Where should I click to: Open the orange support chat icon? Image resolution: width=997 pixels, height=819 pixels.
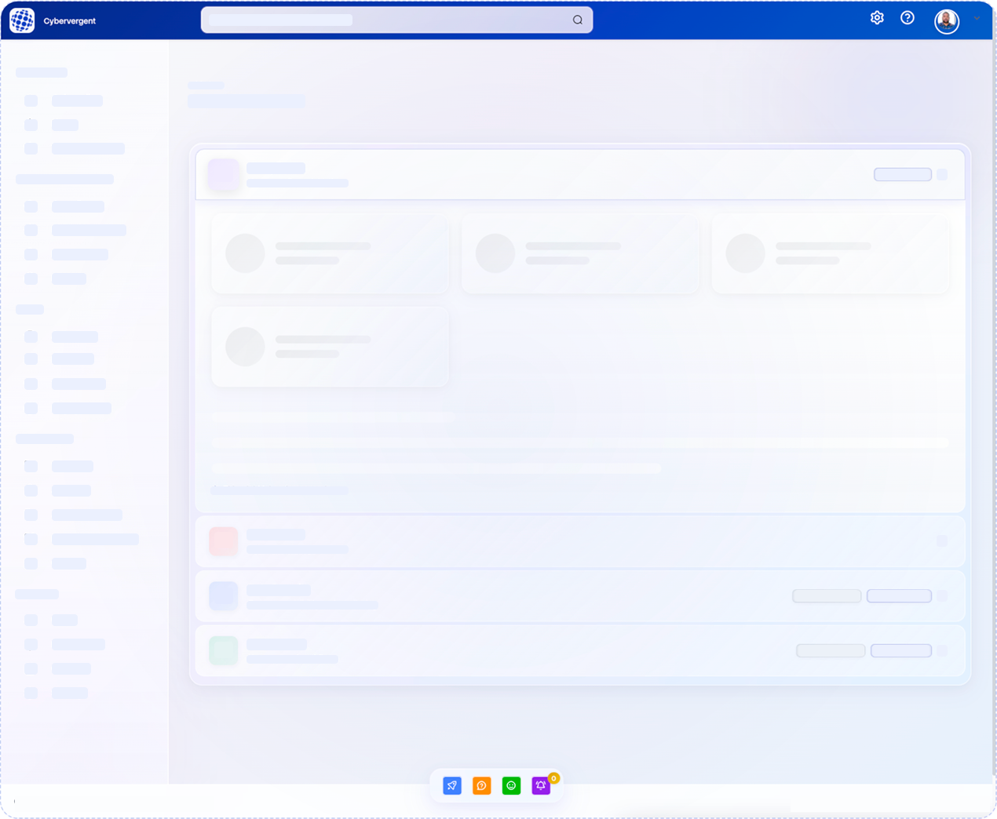point(481,785)
